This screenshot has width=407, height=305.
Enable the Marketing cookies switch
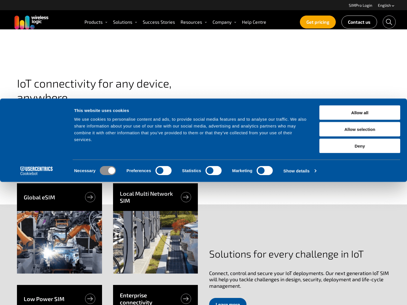coord(265,171)
